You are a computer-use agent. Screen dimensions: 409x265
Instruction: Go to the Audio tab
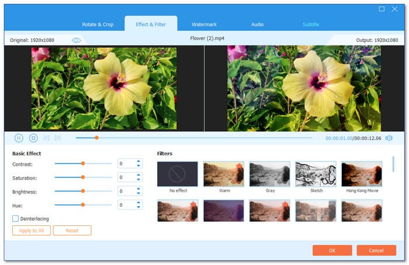click(x=257, y=25)
